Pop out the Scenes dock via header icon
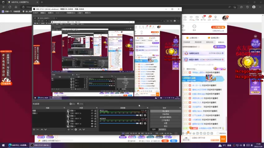Screen dimensions: 264x148 click(x=64, y=108)
